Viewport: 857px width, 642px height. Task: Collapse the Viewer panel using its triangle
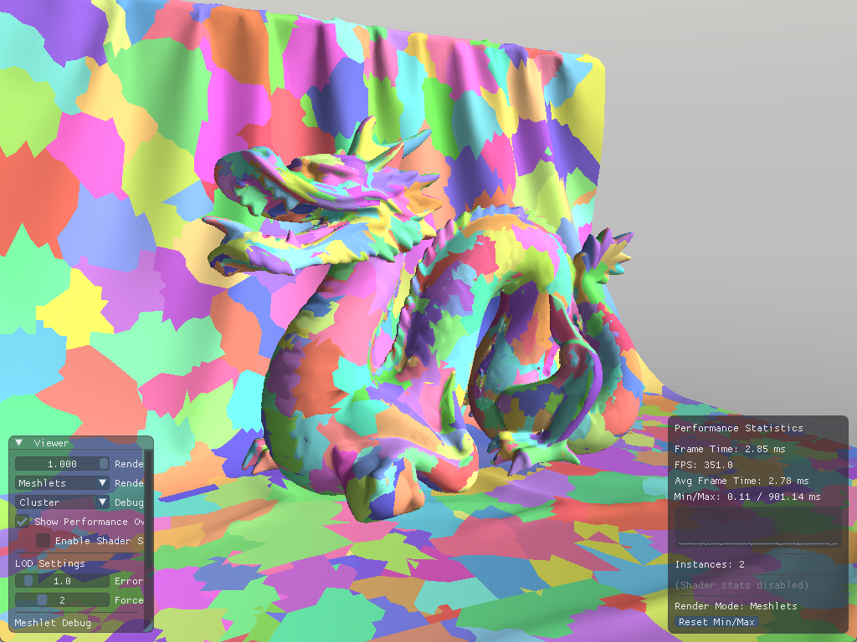pyautogui.click(x=19, y=443)
